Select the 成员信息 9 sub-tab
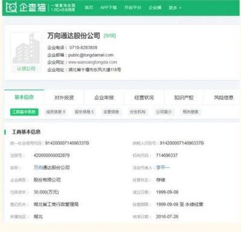The height and width of the screenshot is (232, 241). point(55,112)
